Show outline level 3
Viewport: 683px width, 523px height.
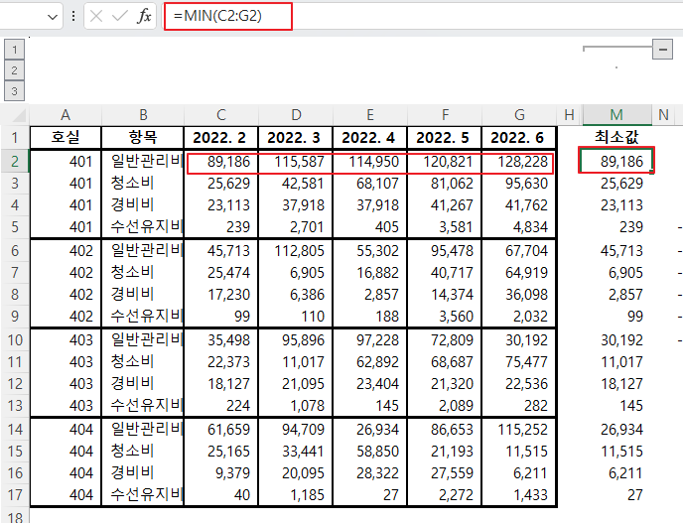[14, 91]
